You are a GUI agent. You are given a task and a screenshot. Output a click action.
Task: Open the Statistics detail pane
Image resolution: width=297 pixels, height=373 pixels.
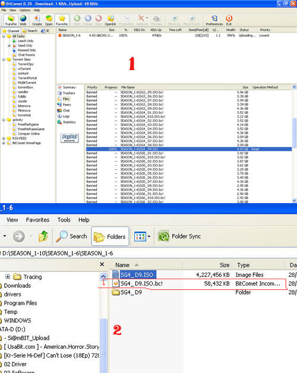[x=69, y=122]
